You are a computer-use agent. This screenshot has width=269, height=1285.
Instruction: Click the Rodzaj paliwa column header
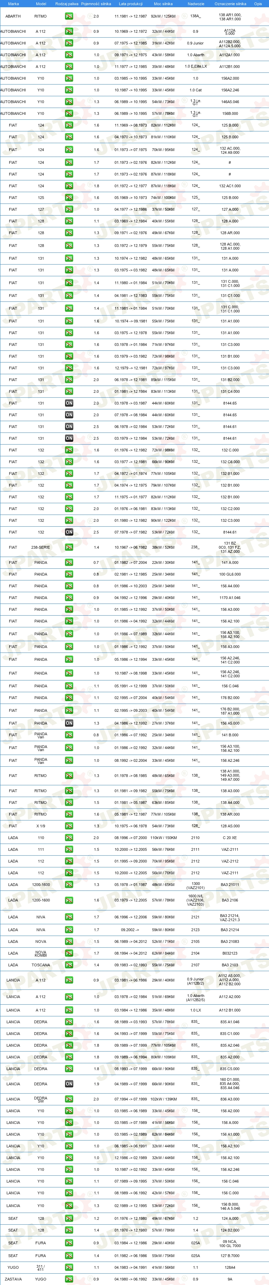pyautogui.click(x=67, y=3)
